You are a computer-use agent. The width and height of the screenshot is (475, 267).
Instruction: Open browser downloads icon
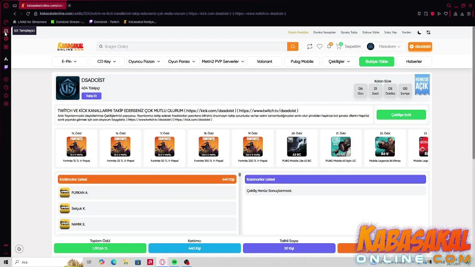pos(462,14)
